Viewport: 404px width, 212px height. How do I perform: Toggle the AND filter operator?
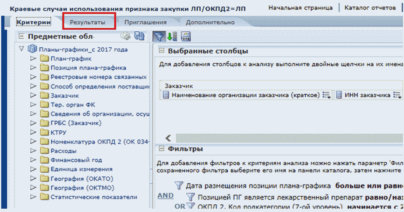[165, 195]
